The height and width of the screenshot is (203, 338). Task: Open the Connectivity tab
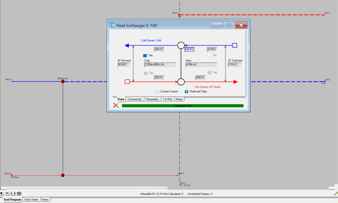(134, 99)
